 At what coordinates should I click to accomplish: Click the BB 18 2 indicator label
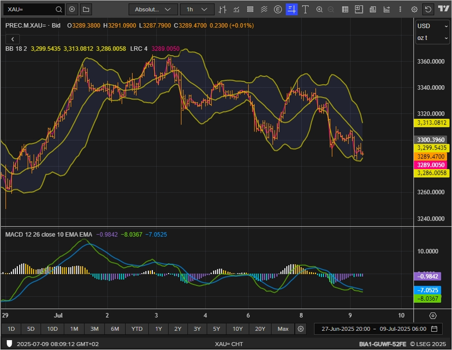pos(16,49)
